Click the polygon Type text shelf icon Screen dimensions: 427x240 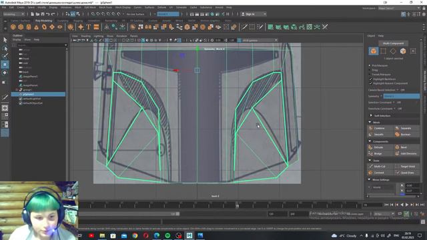[89, 27]
